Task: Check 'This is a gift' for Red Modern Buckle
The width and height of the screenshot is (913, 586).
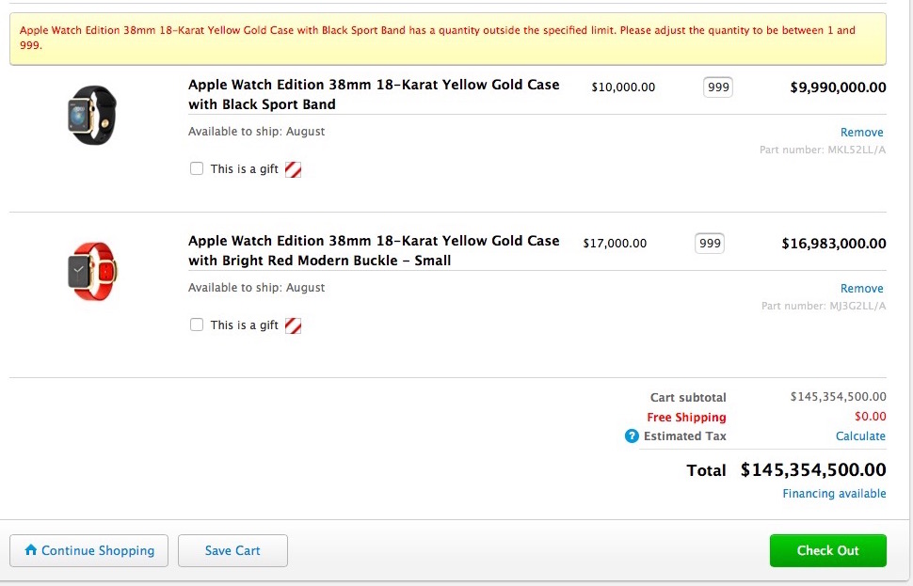Action: tap(197, 325)
